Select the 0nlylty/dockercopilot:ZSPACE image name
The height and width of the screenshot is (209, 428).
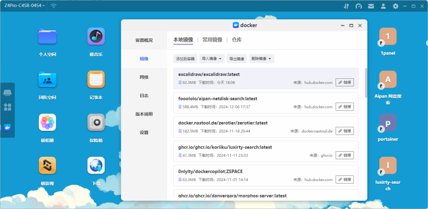210,171
